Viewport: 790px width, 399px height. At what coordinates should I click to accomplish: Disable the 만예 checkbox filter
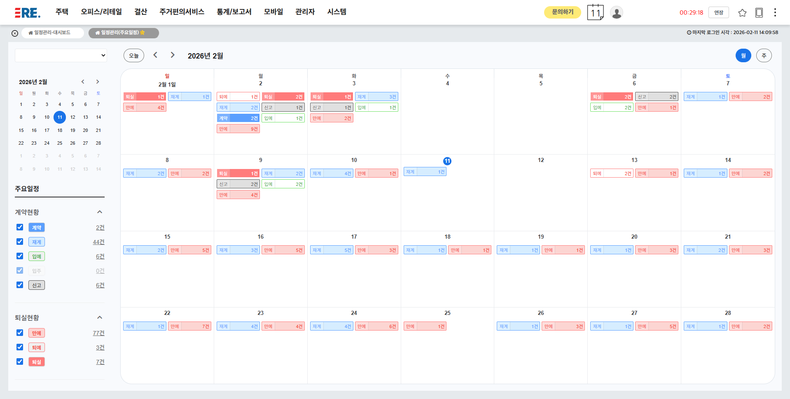pos(20,333)
